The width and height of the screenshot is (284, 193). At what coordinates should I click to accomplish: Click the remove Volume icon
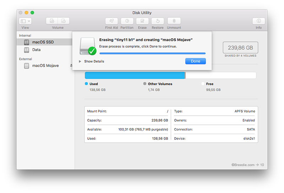(64, 21)
